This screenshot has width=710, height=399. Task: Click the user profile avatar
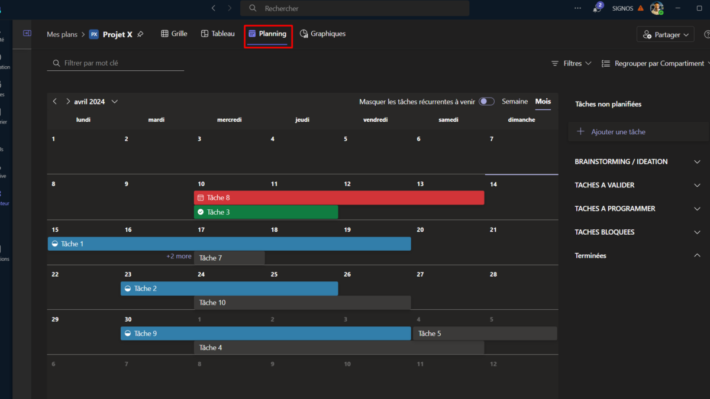[x=656, y=8]
